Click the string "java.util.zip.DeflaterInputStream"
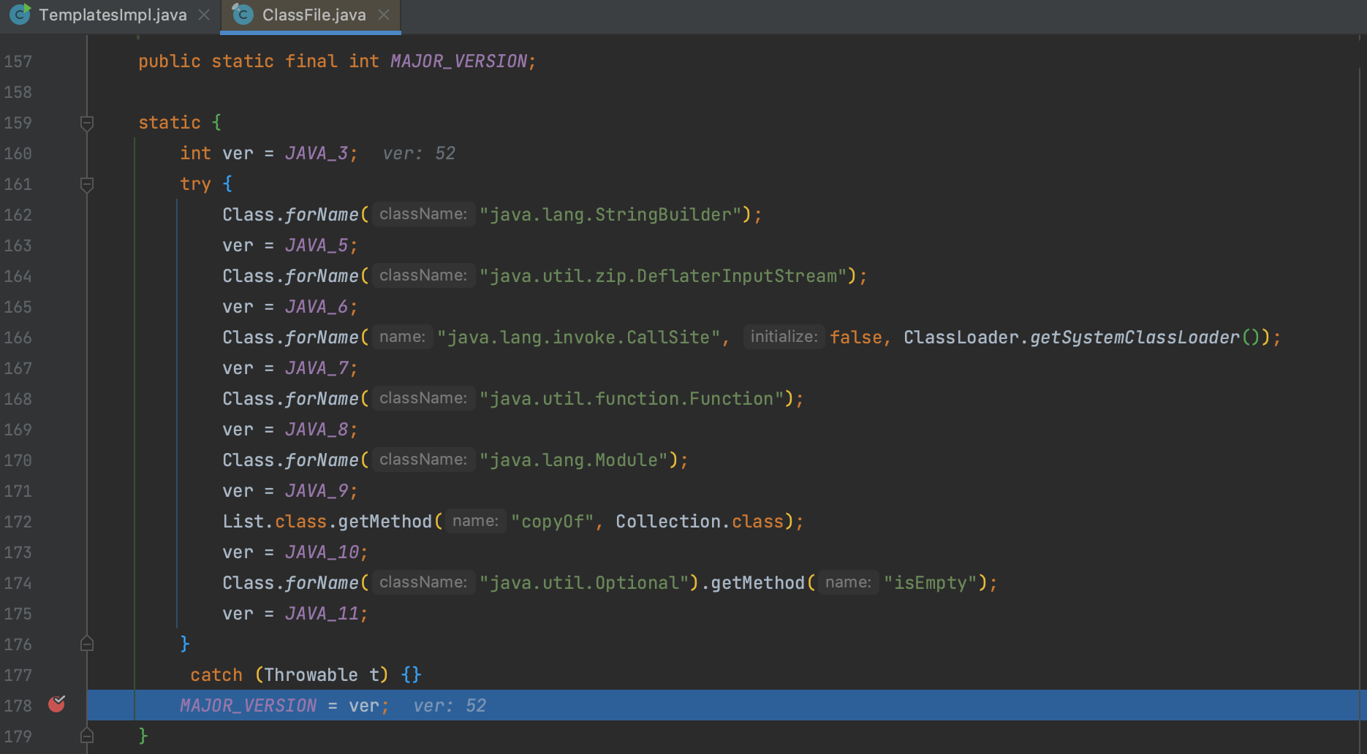This screenshot has width=1367, height=754. pos(663,276)
